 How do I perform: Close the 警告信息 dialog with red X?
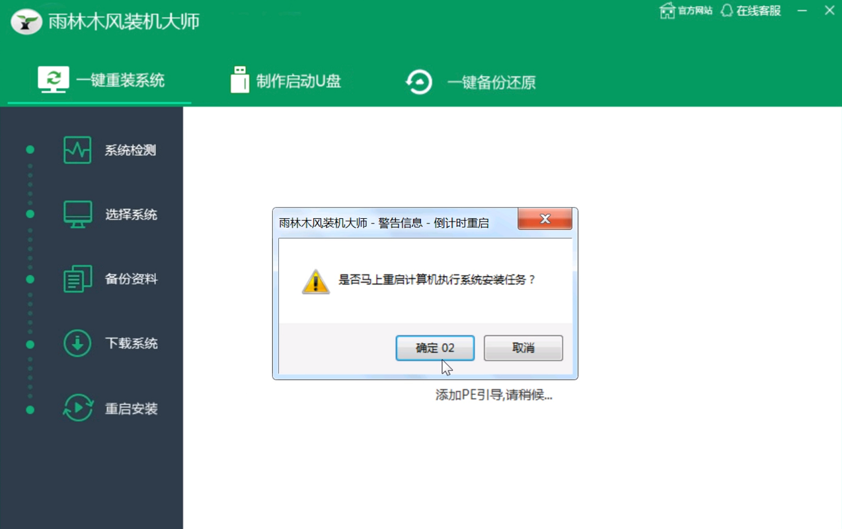tap(545, 219)
